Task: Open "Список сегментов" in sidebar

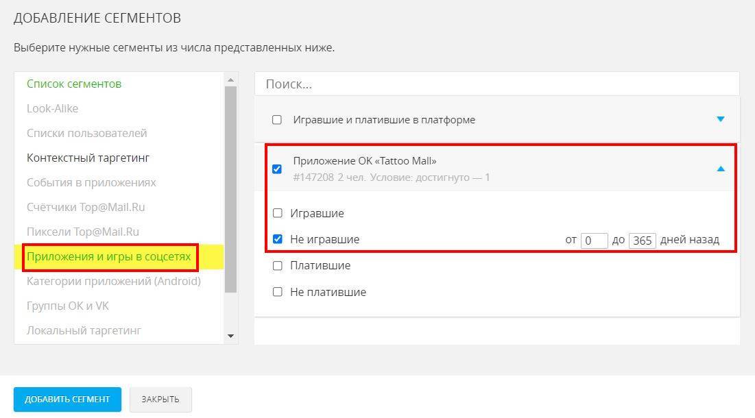Action: pyautogui.click(x=74, y=84)
